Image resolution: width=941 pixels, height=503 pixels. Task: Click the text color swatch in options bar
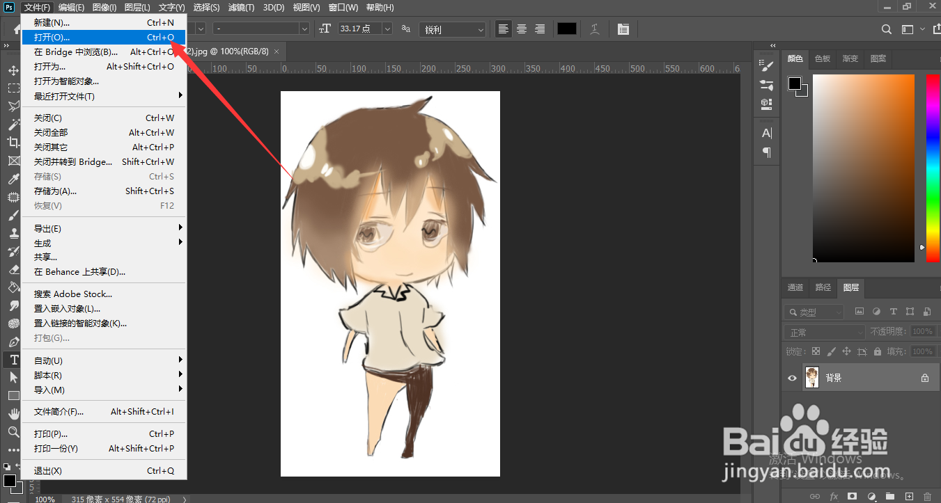pos(567,29)
